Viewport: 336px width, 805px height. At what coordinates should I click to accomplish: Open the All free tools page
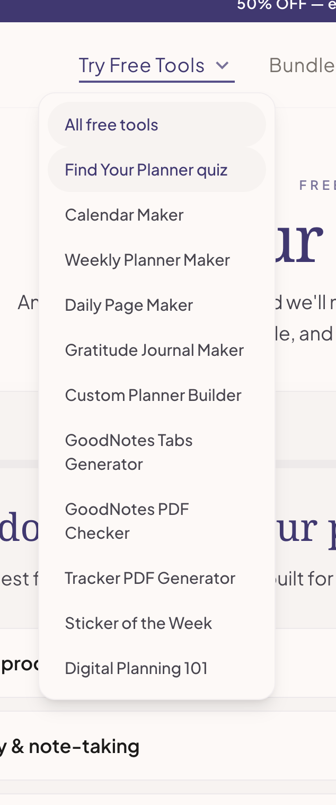pos(111,125)
